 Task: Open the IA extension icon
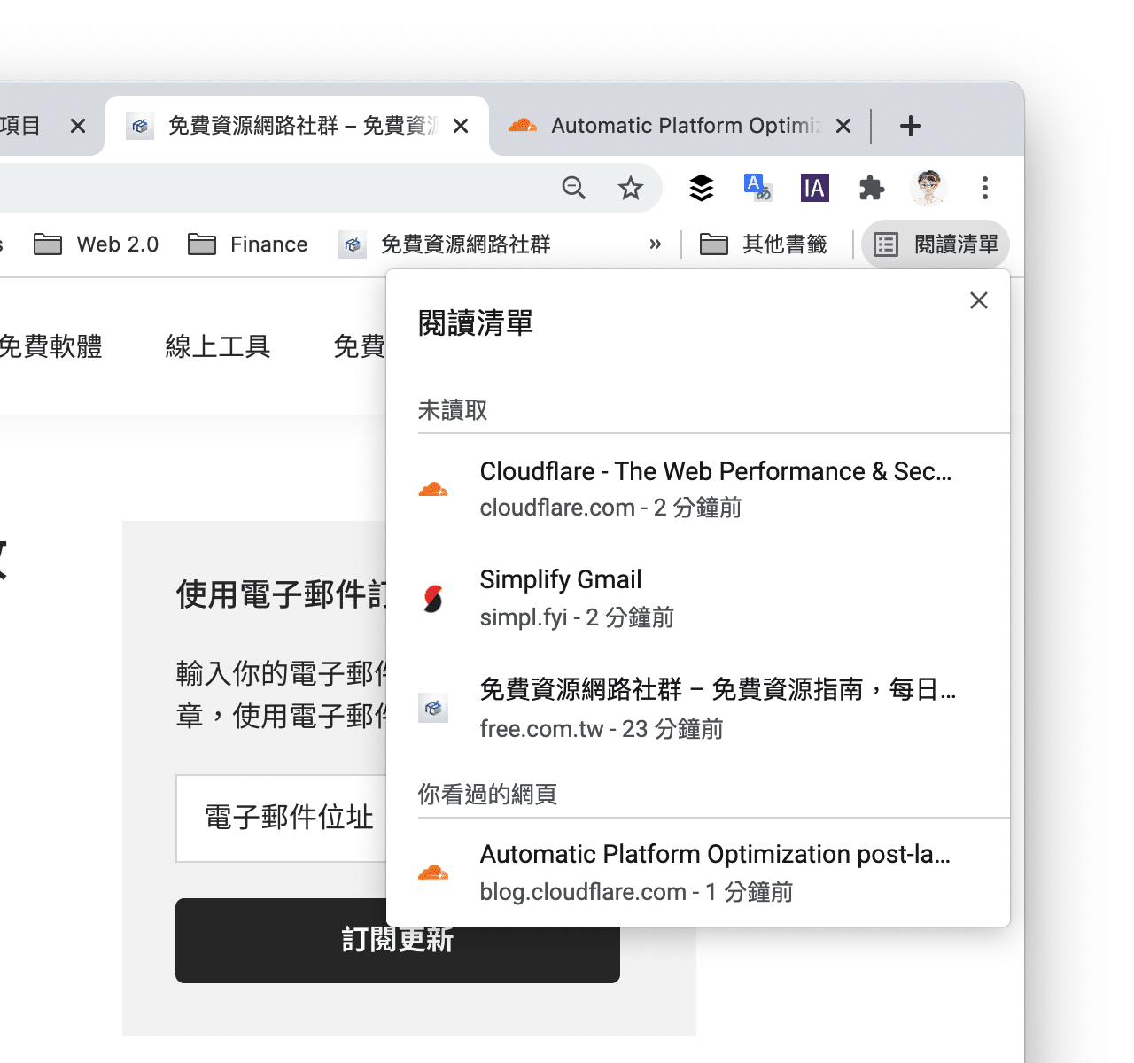point(814,188)
